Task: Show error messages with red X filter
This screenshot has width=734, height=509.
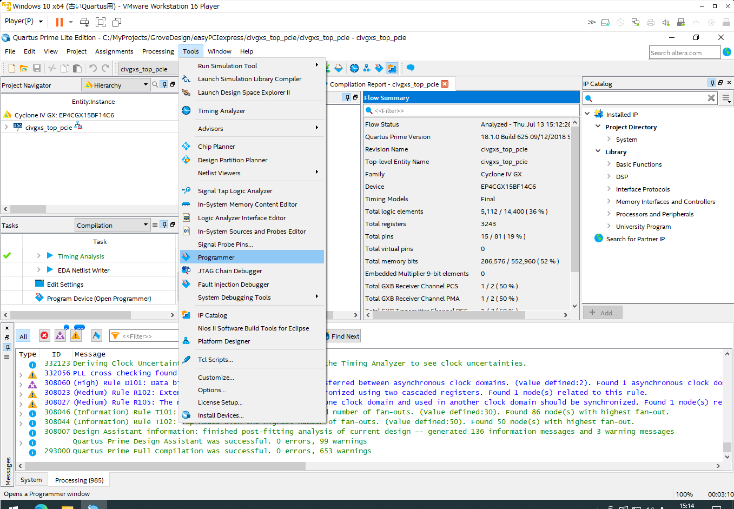Action: (44, 336)
